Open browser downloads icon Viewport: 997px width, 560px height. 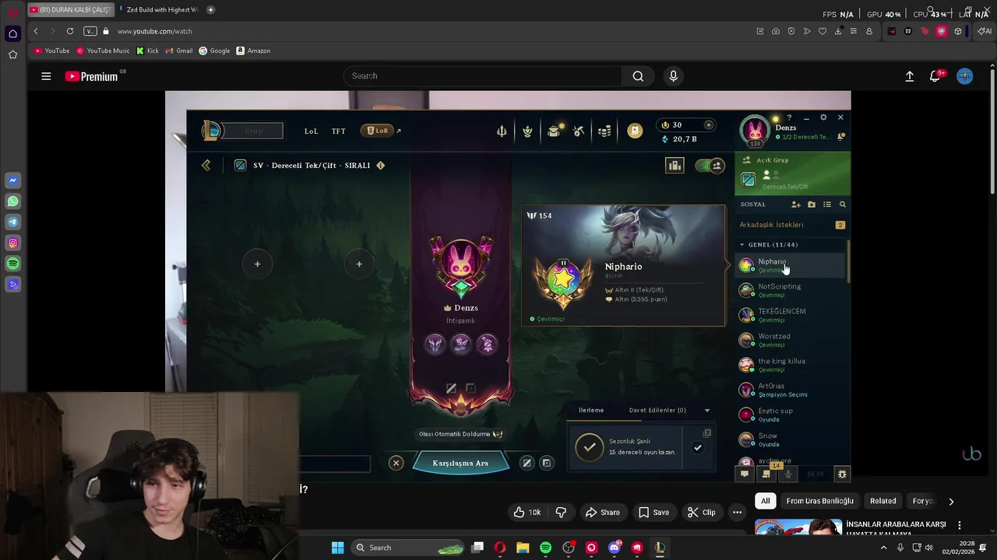point(838,31)
